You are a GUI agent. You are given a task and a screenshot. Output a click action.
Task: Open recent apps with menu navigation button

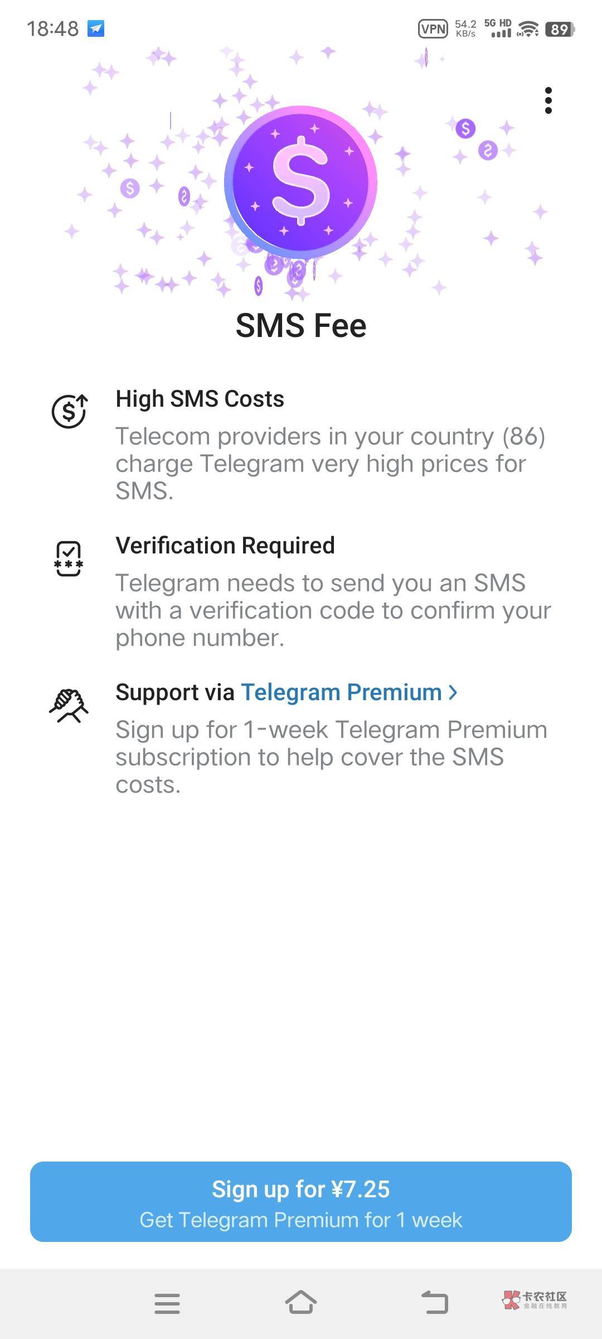167,1303
